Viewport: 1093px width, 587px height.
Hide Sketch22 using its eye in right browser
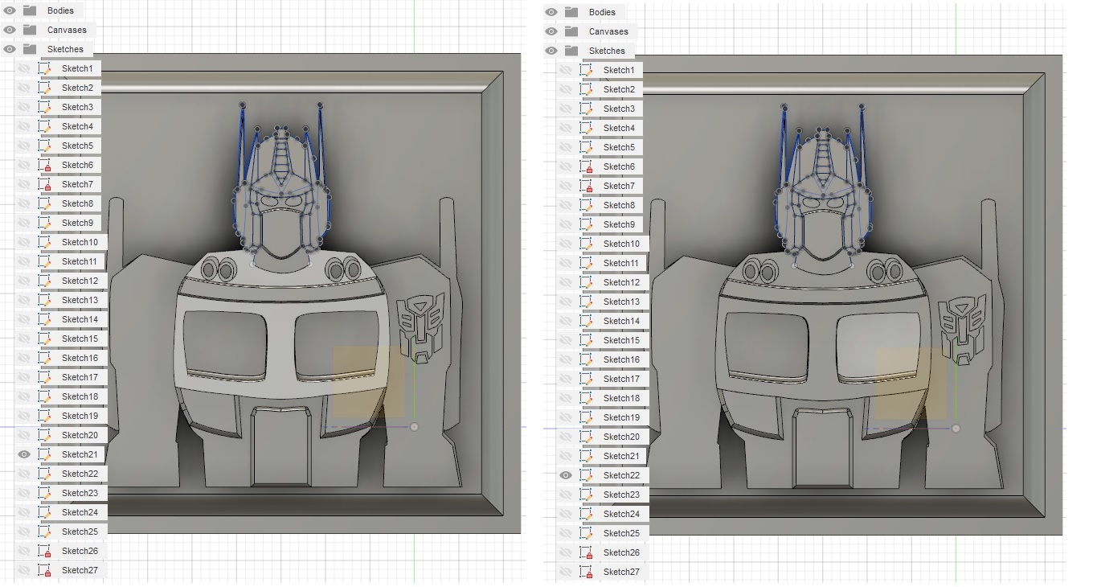coord(566,475)
